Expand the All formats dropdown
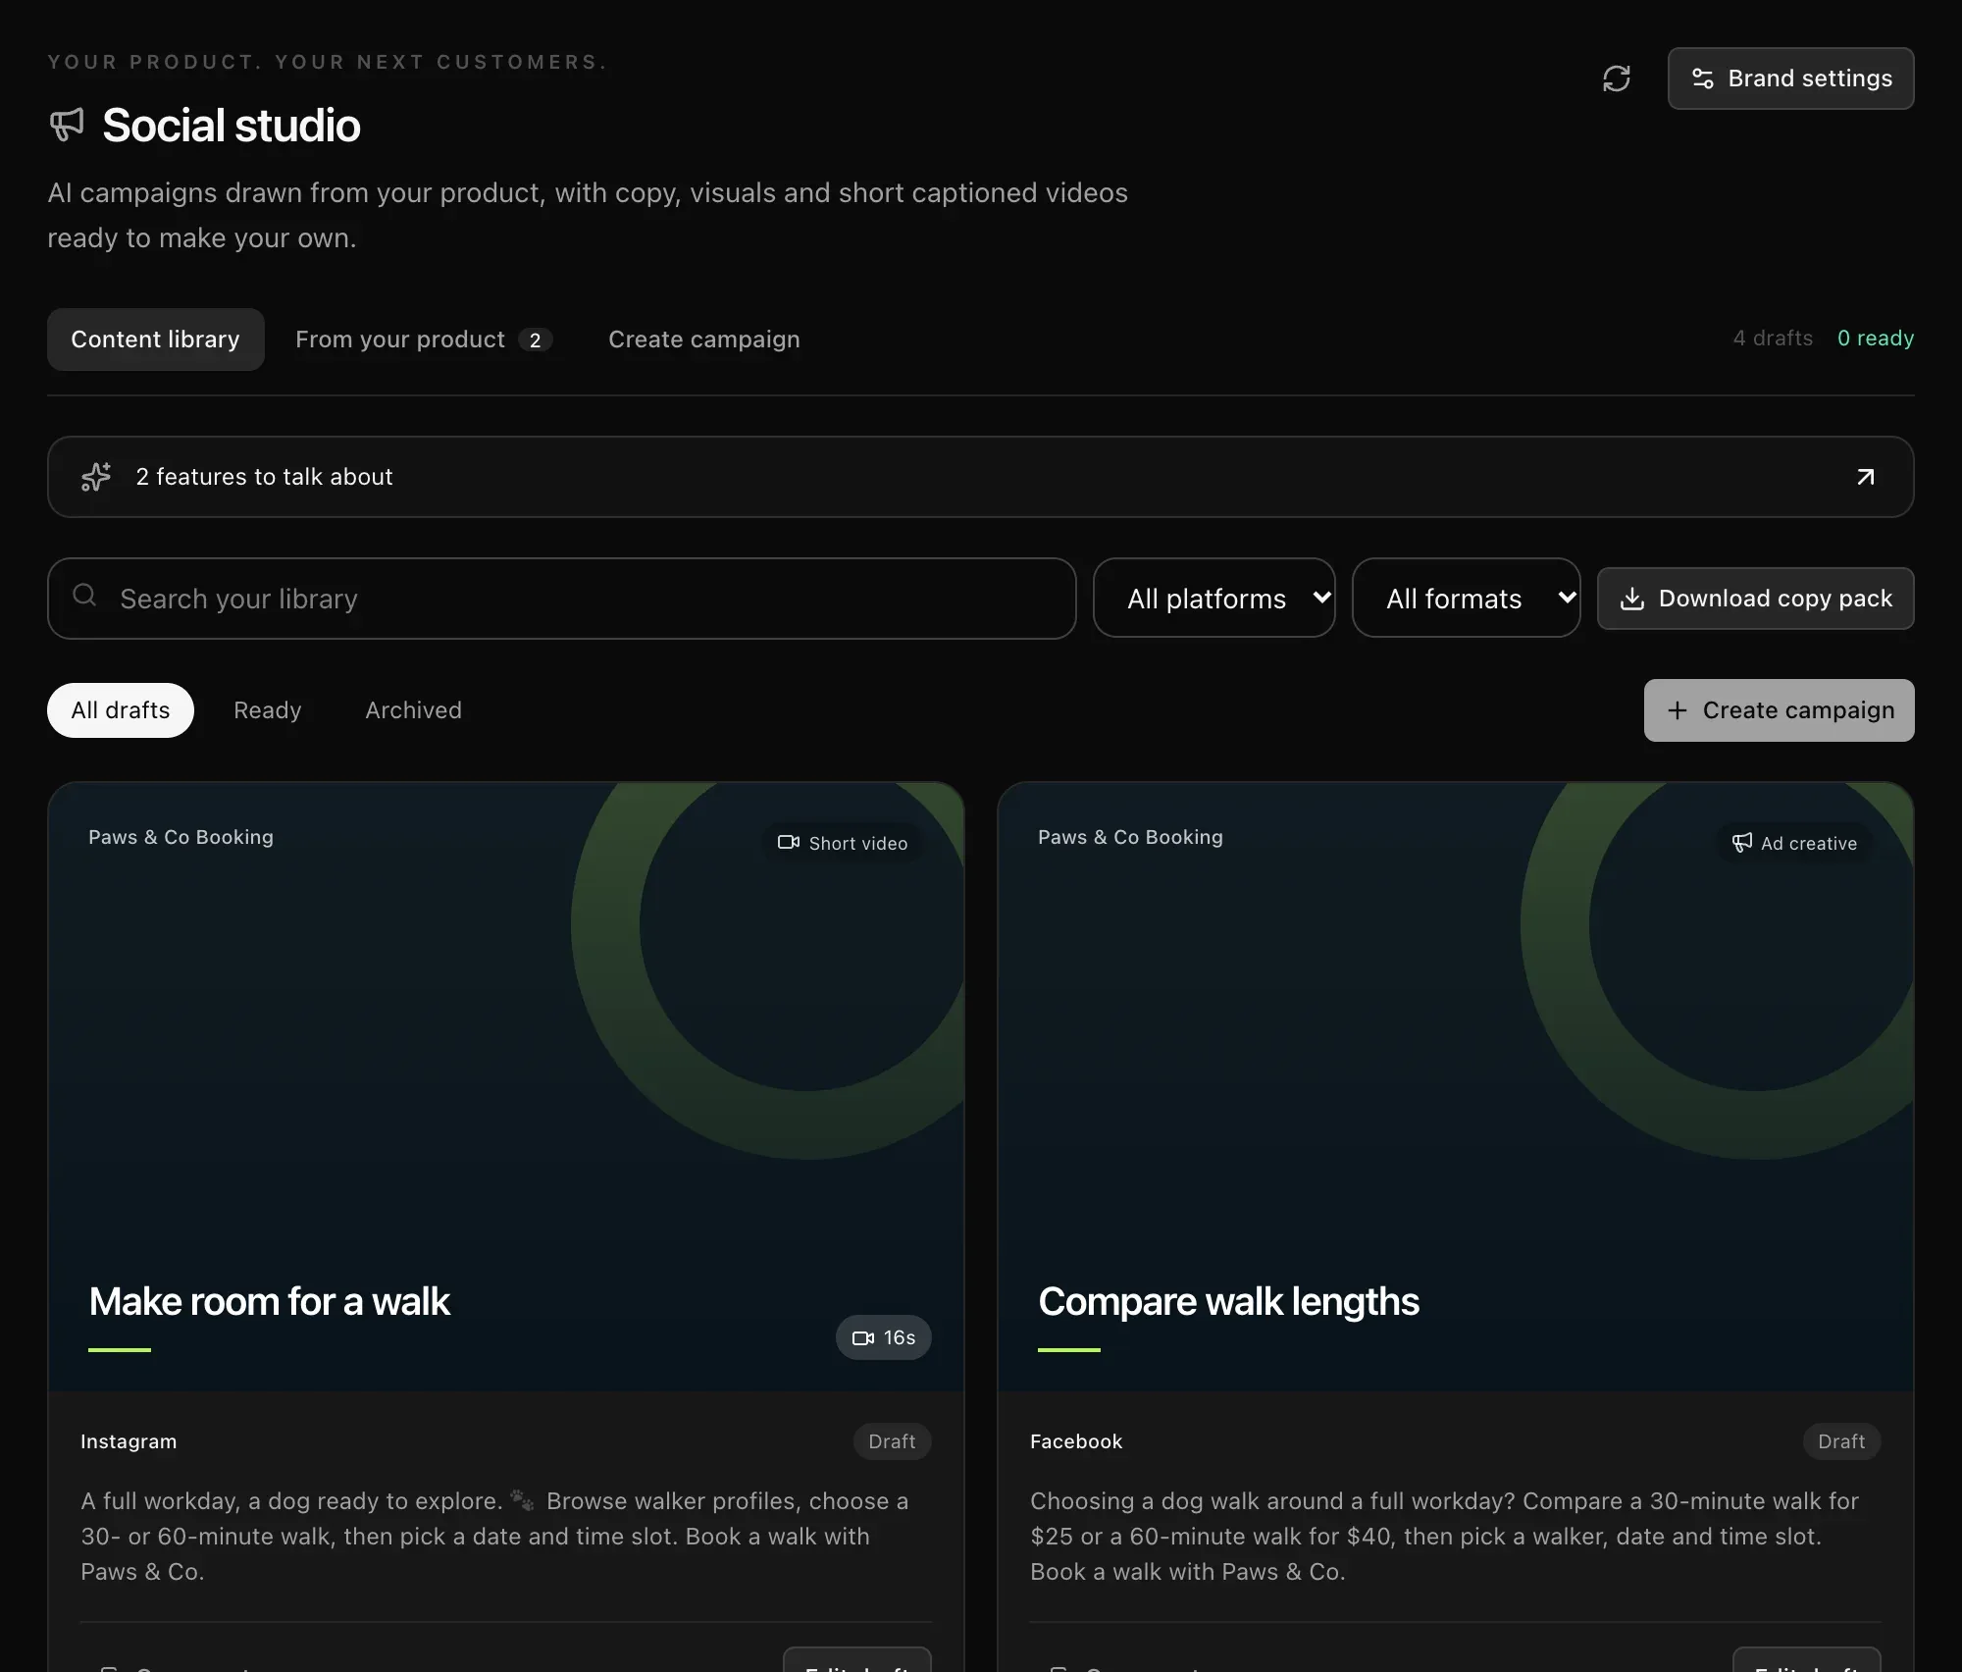 coord(1466,598)
